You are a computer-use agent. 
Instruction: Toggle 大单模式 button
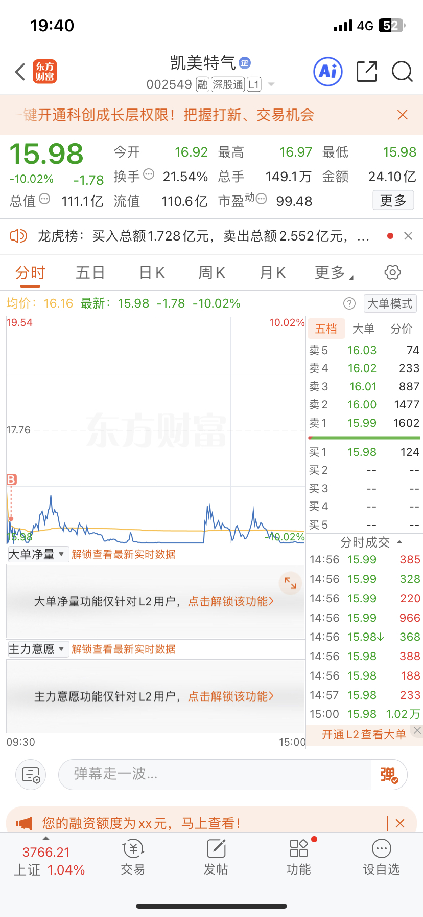[x=390, y=303]
